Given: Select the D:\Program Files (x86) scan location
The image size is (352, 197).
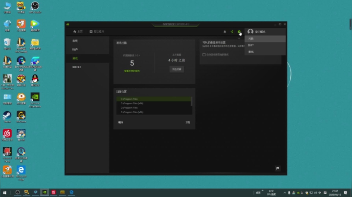Looking at the screenshot, I should pos(154,112).
